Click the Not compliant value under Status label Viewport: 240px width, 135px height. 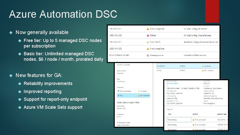pyautogui.click(x=209, y=103)
